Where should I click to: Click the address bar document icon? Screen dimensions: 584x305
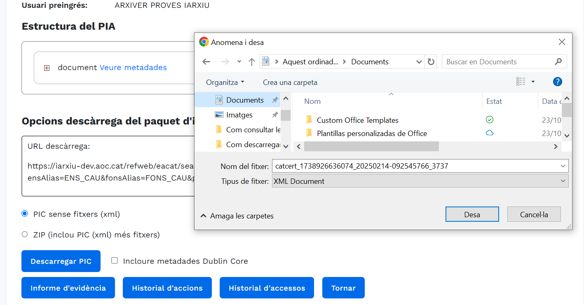266,62
